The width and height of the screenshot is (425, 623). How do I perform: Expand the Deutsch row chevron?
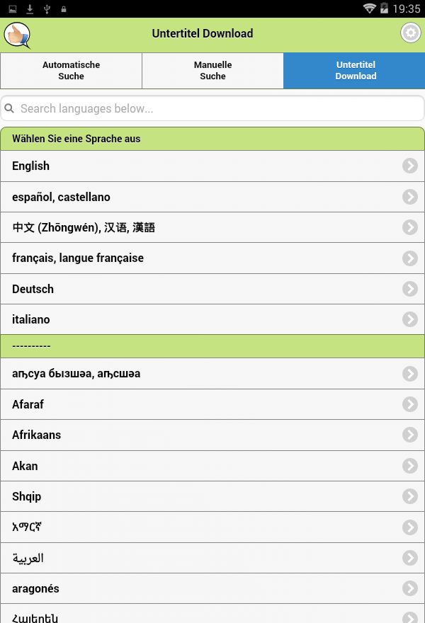pyautogui.click(x=410, y=289)
